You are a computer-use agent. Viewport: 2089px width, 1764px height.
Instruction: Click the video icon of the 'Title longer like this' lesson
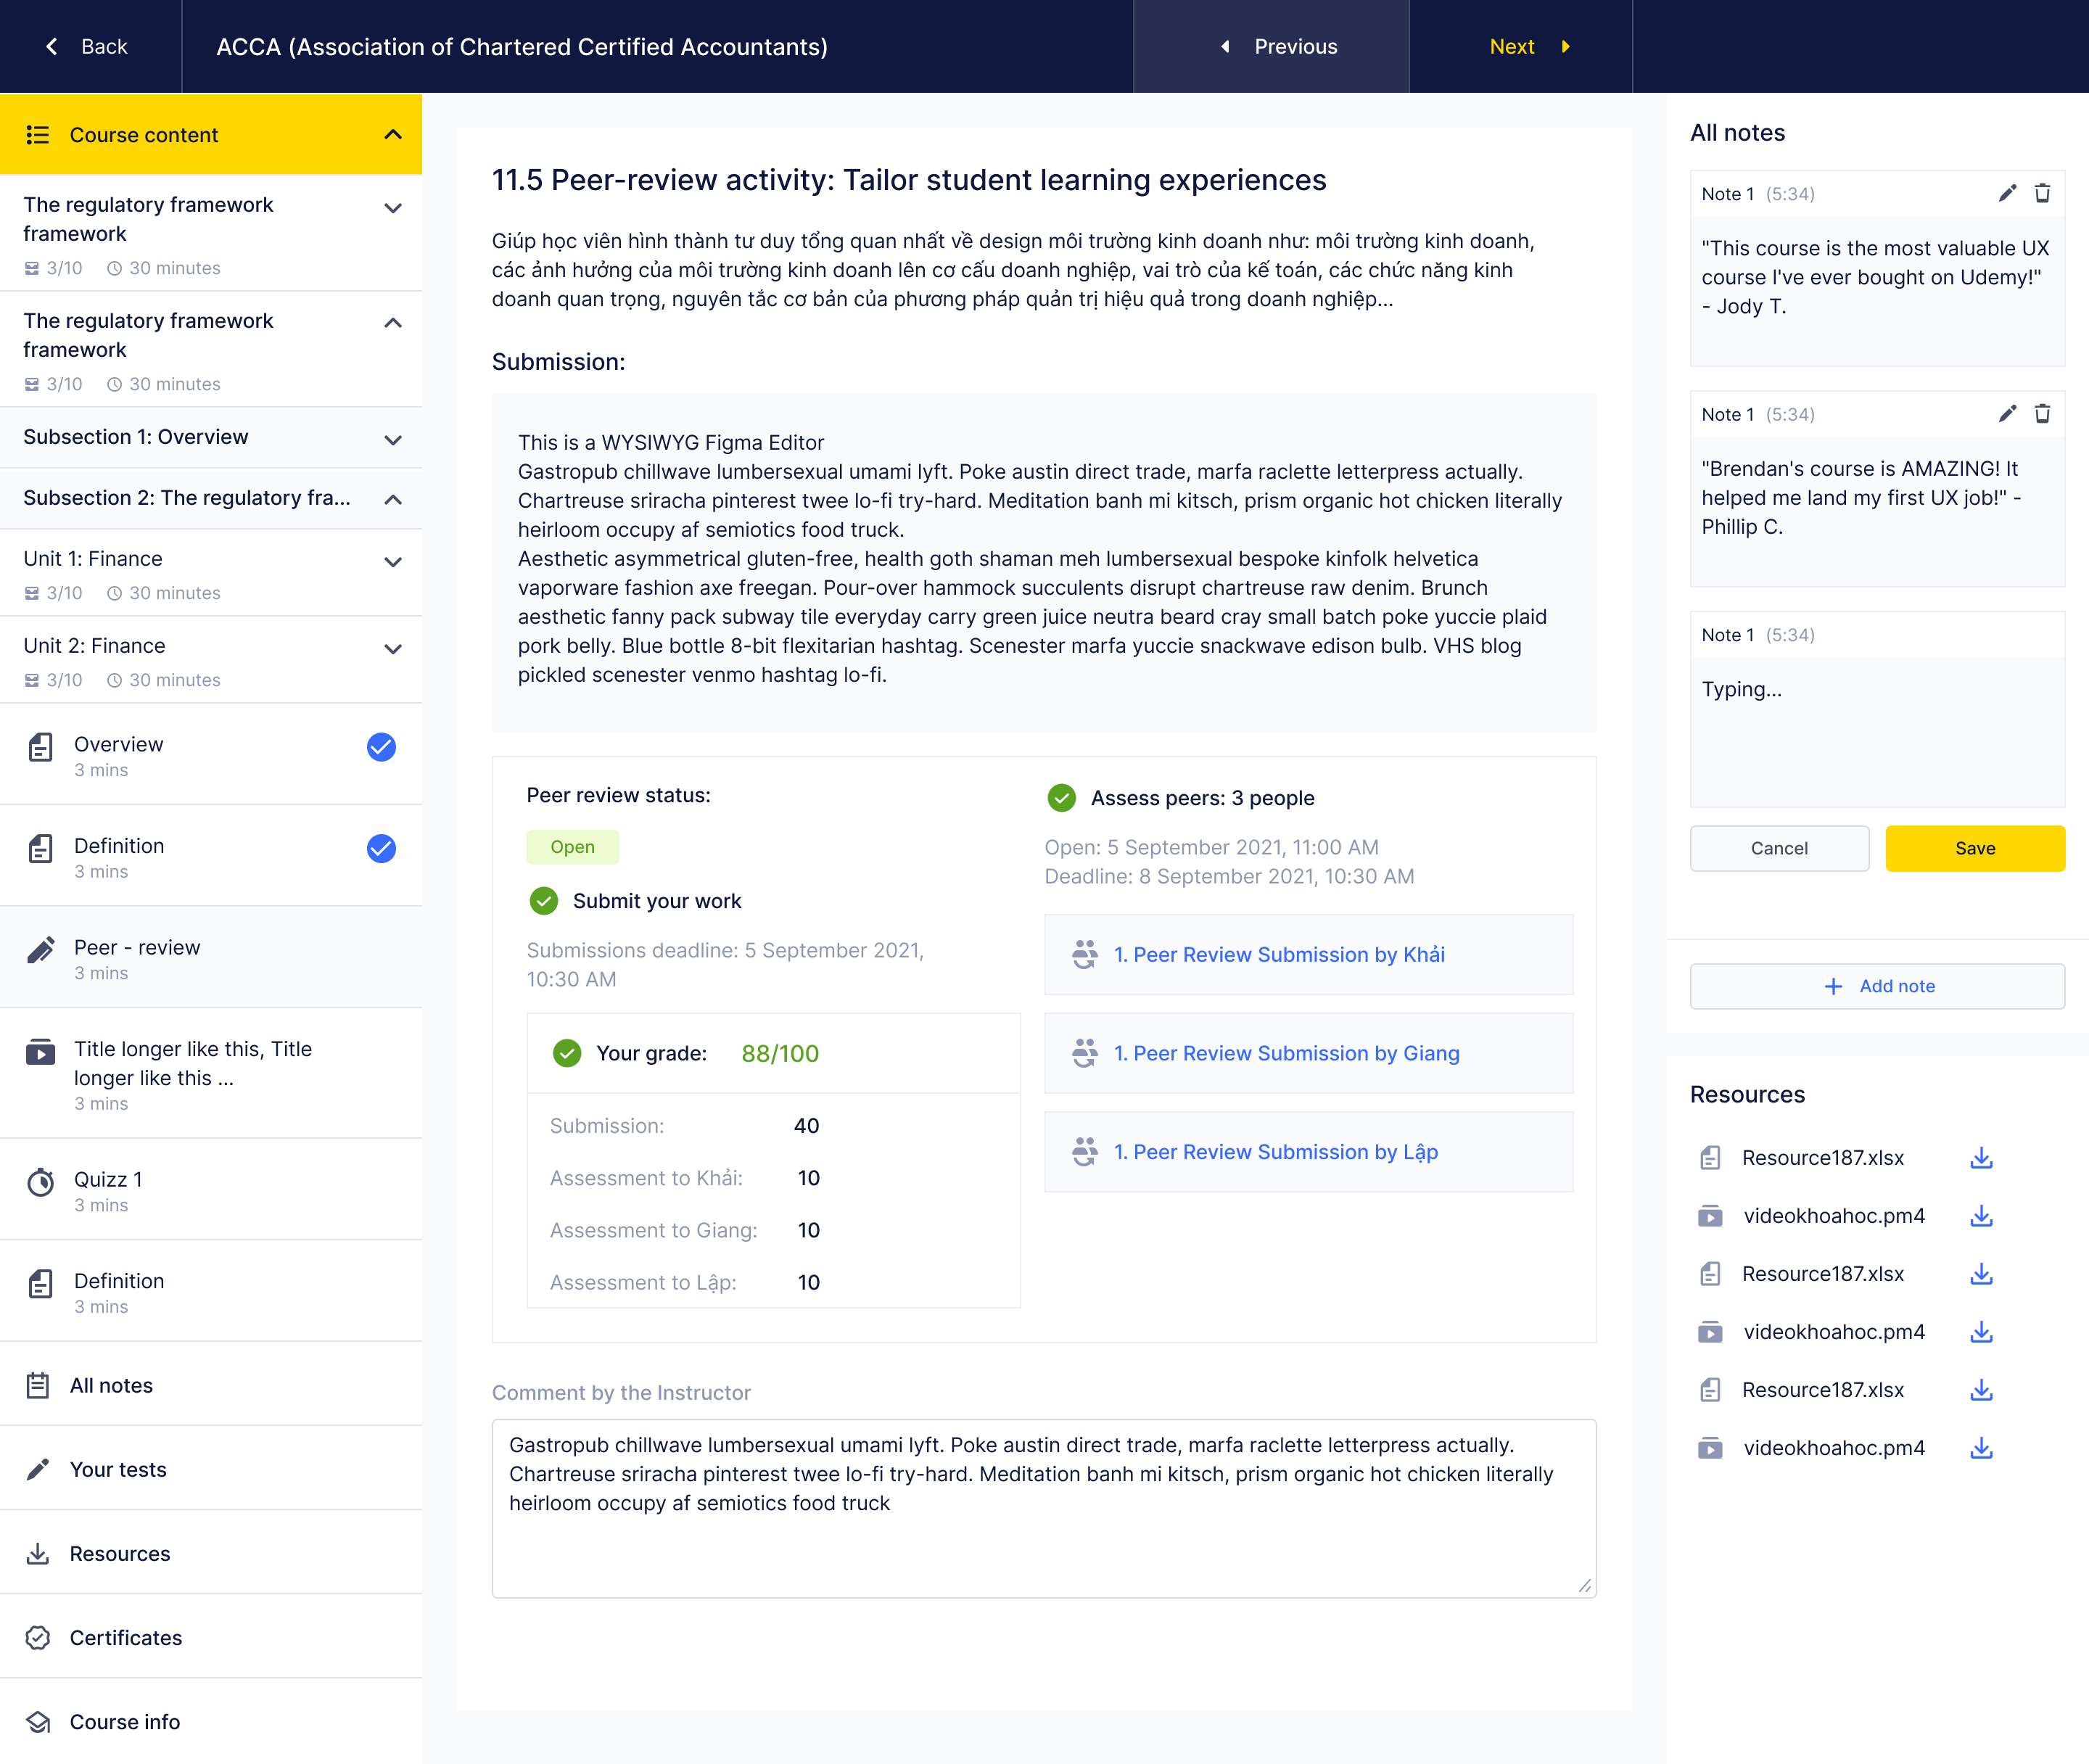40,1052
